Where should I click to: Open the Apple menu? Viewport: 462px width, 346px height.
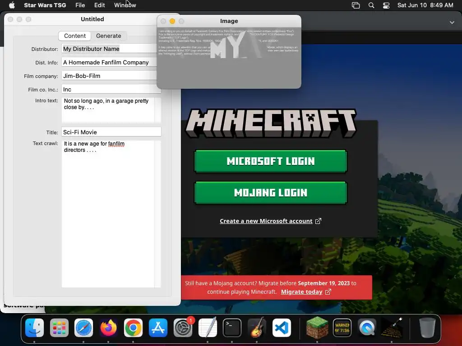click(x=12, y=5)
